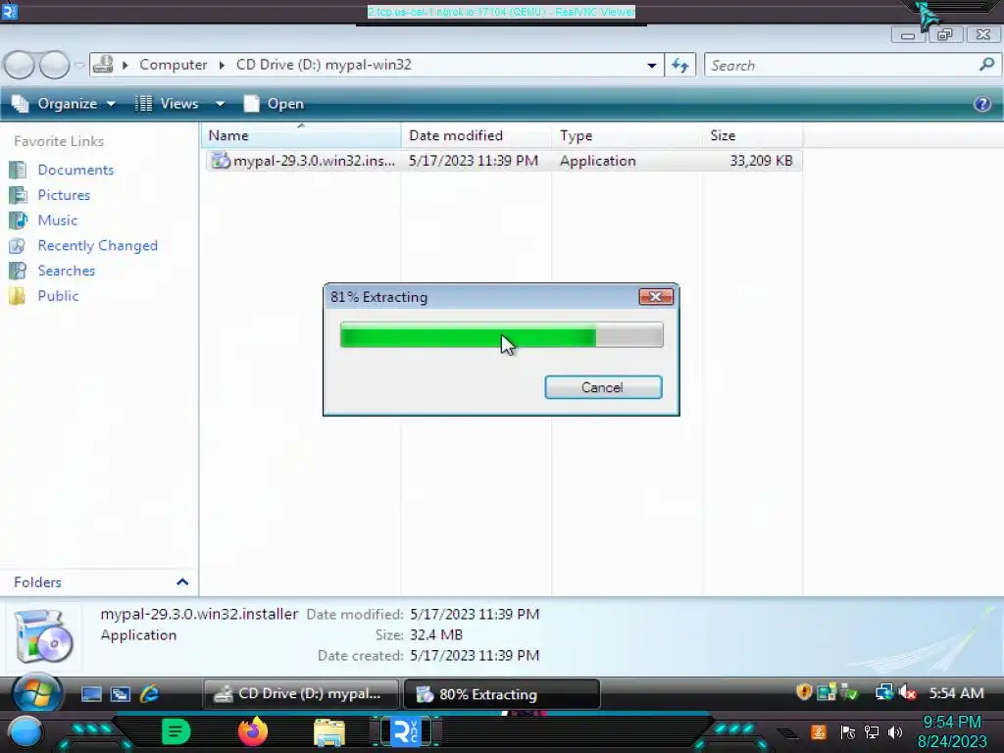Click Application type cell
Image resolution: width=1004 pixels, height=753 pixels.
coord(597,161)
